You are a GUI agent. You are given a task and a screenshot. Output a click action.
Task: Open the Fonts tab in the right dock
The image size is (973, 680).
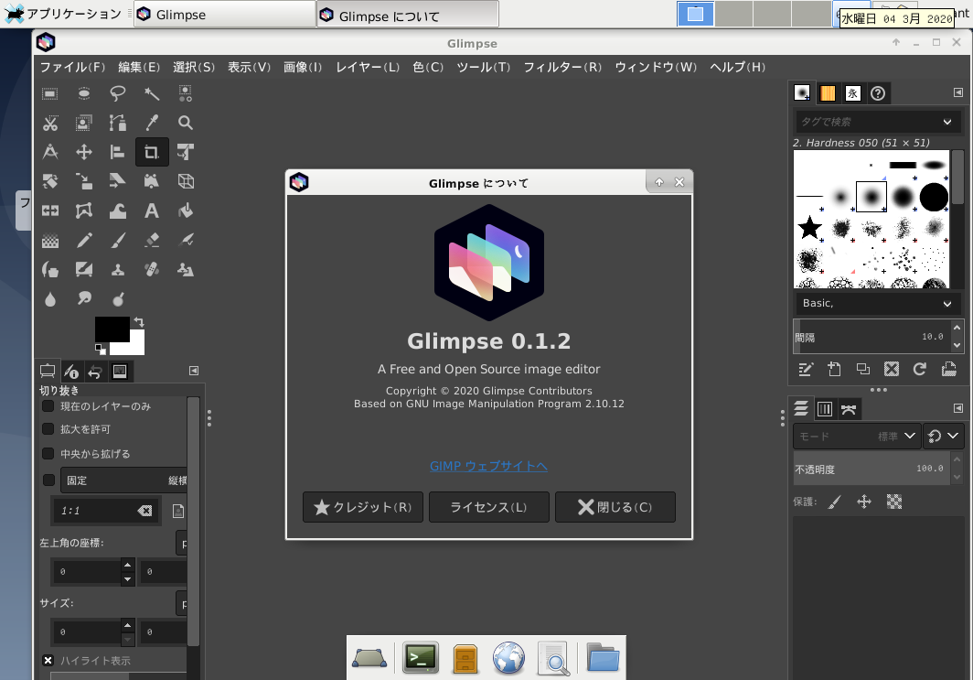pyautogui.click(x=851, y=92)
